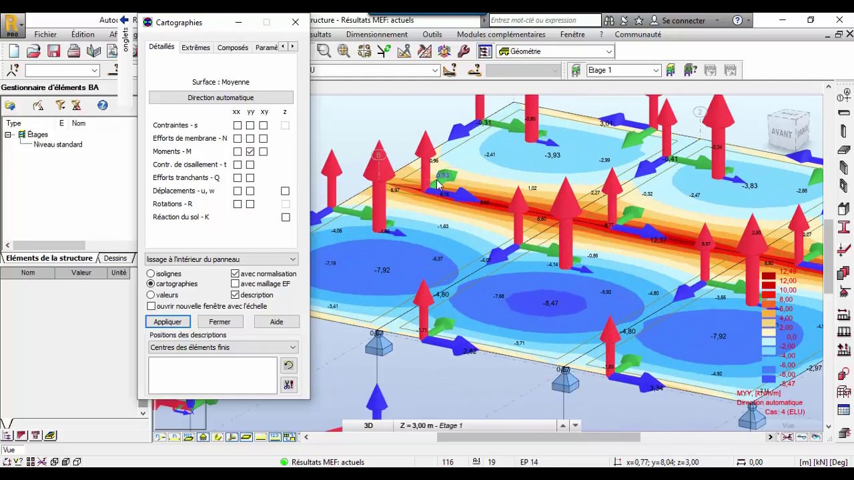Open the Modules complémentaires menu

coord(501,35)
